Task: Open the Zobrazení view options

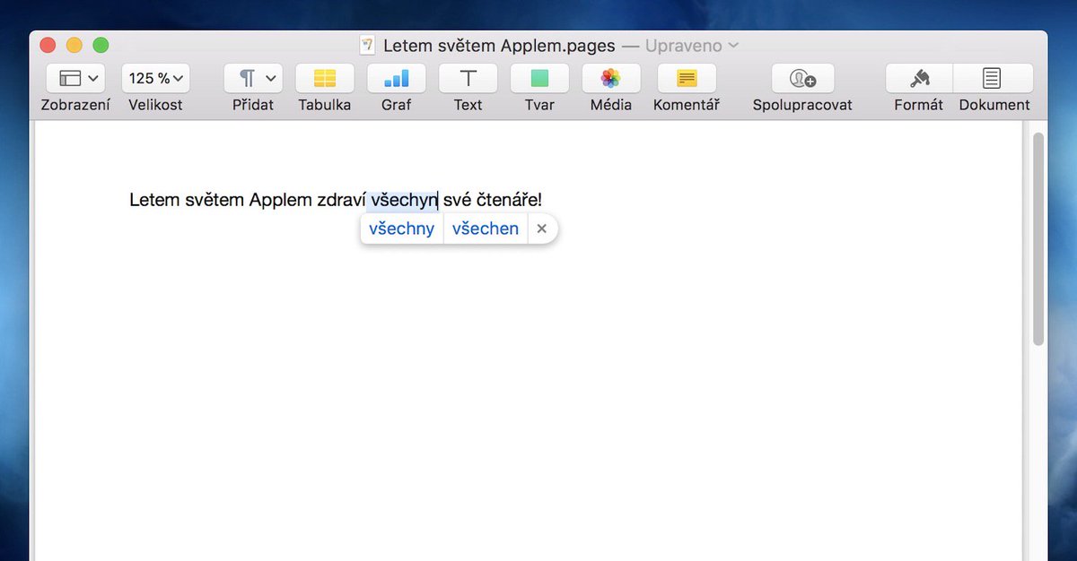Action: point(76,79)
